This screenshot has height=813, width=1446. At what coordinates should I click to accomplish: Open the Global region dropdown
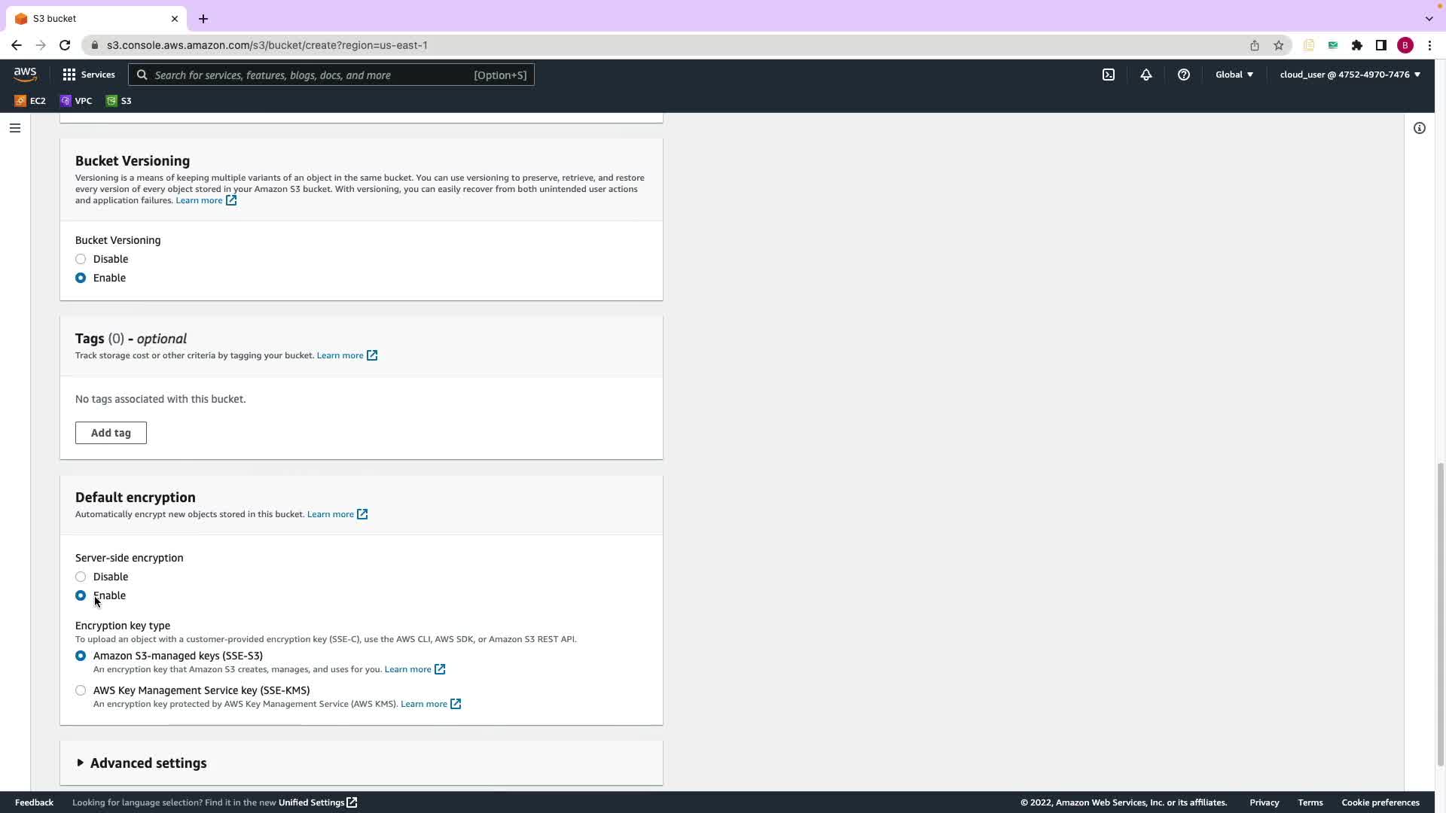click(x=1234, y=75)
